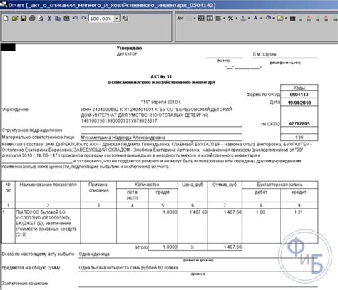The width and height of the screenshot is (338, 290).
Task: Redo the last undone action
Action: coord(84,19)
